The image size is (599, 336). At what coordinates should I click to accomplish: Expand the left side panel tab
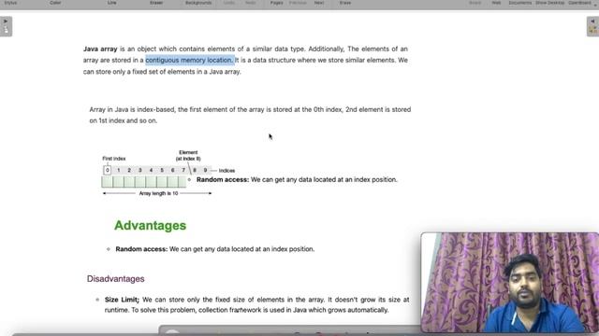point(6,26)
